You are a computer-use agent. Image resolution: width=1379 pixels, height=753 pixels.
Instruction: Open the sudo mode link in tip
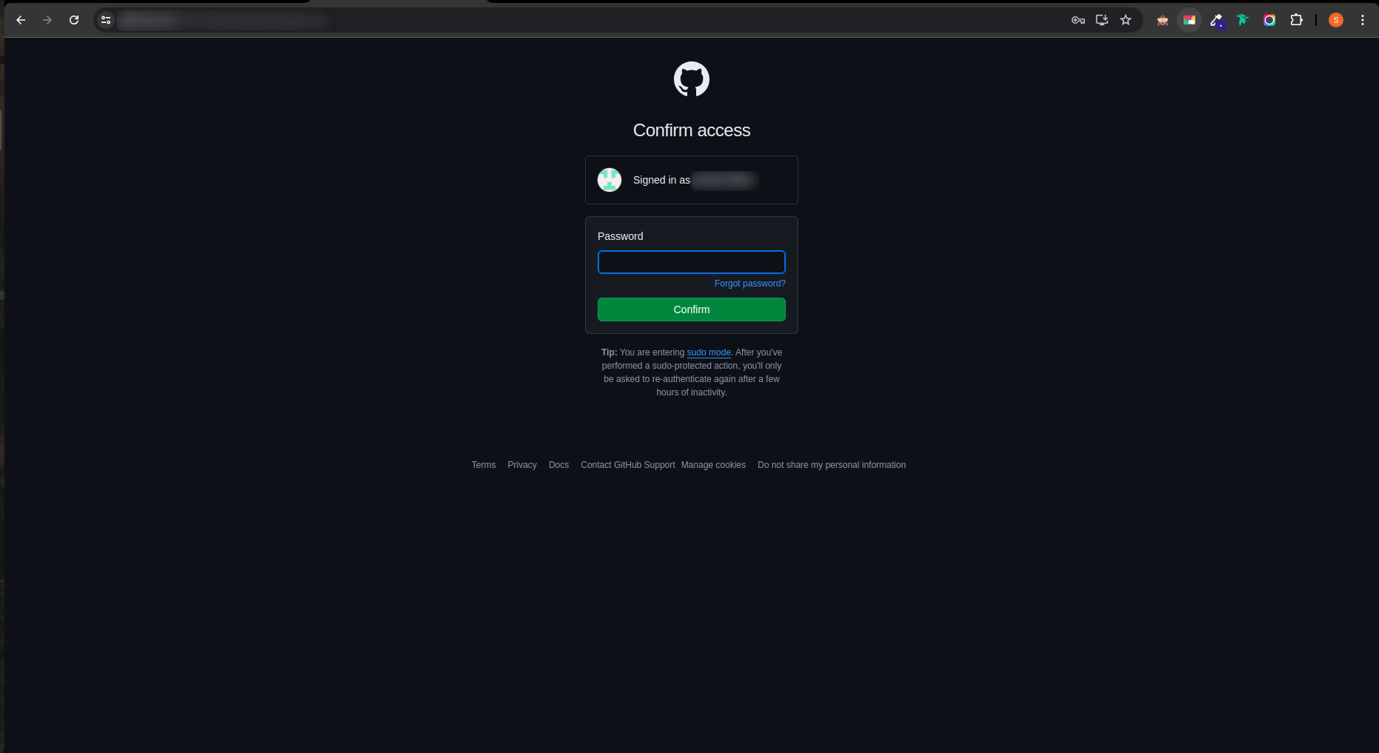(709, 352)
